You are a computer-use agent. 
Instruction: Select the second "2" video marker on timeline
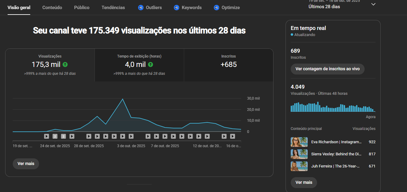(63, 136)
